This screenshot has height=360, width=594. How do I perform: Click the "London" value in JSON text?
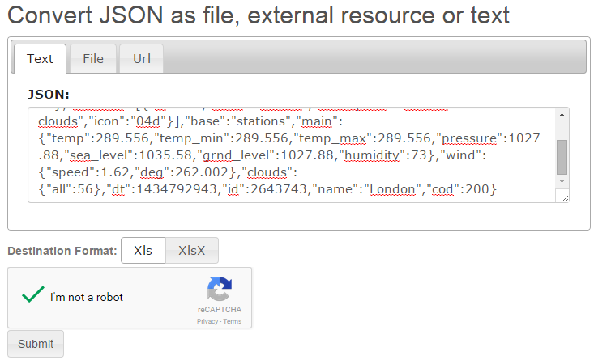(x=392, y=189)
